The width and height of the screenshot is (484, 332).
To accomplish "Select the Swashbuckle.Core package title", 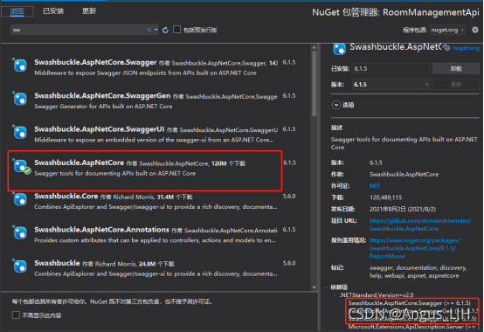I will [x=66, y=197].
